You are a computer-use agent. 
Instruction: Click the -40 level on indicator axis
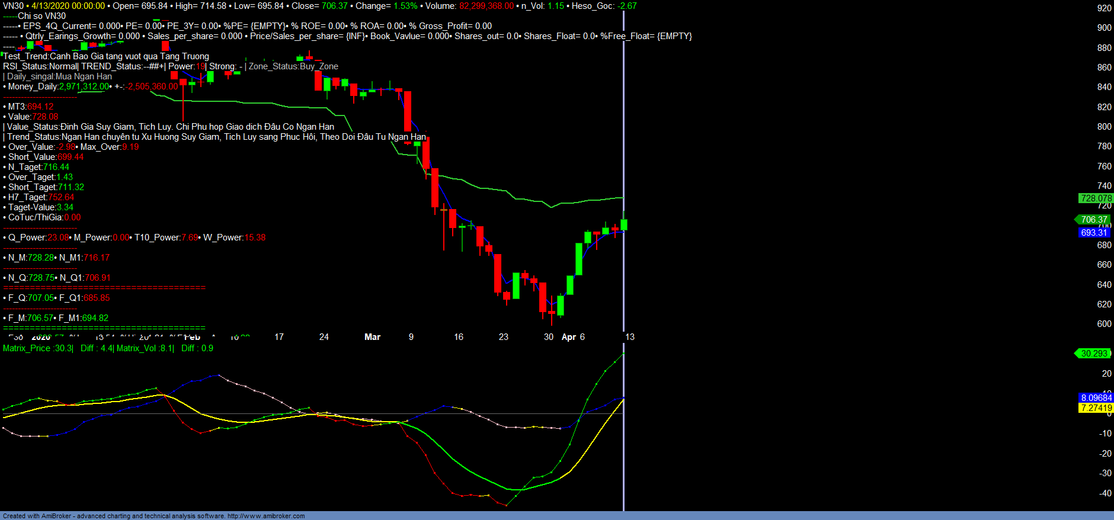pyautogui.click(x=1104, y=493)
